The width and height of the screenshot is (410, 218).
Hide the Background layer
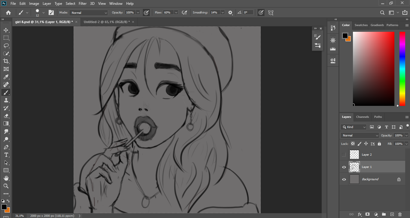(344, 179)
